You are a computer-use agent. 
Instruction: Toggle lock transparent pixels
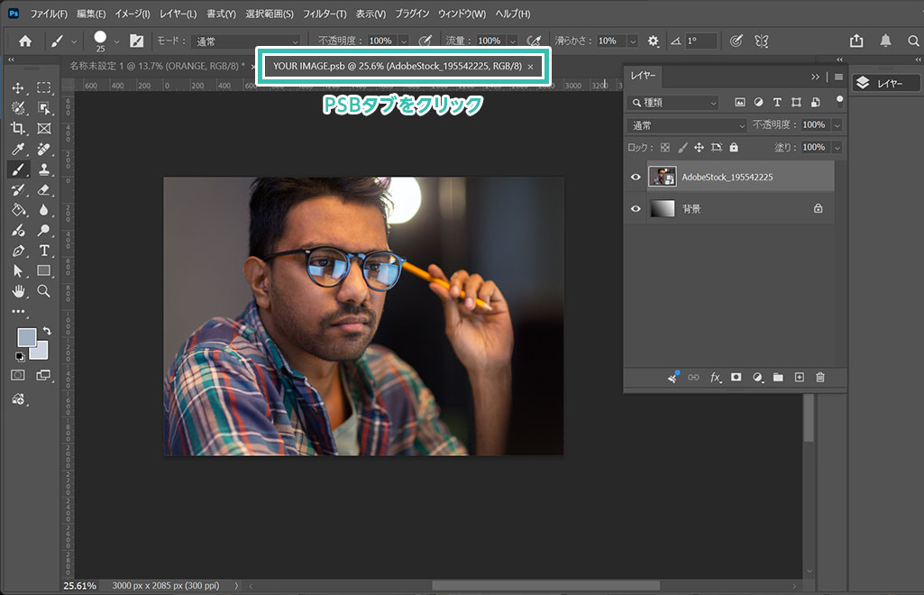coord(664,147)
